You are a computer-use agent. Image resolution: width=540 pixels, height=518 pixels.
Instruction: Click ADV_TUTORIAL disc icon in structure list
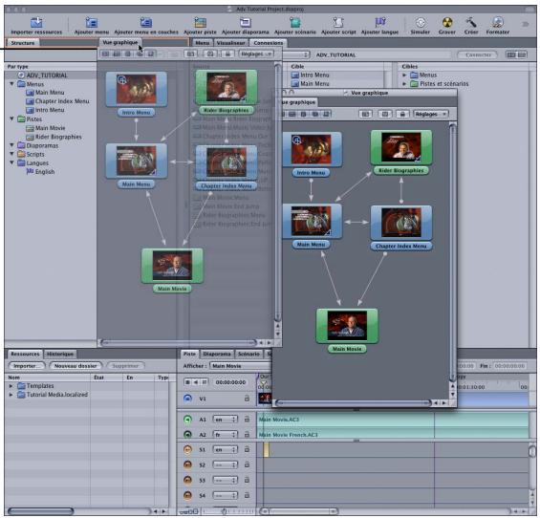(x=21, y=76)
